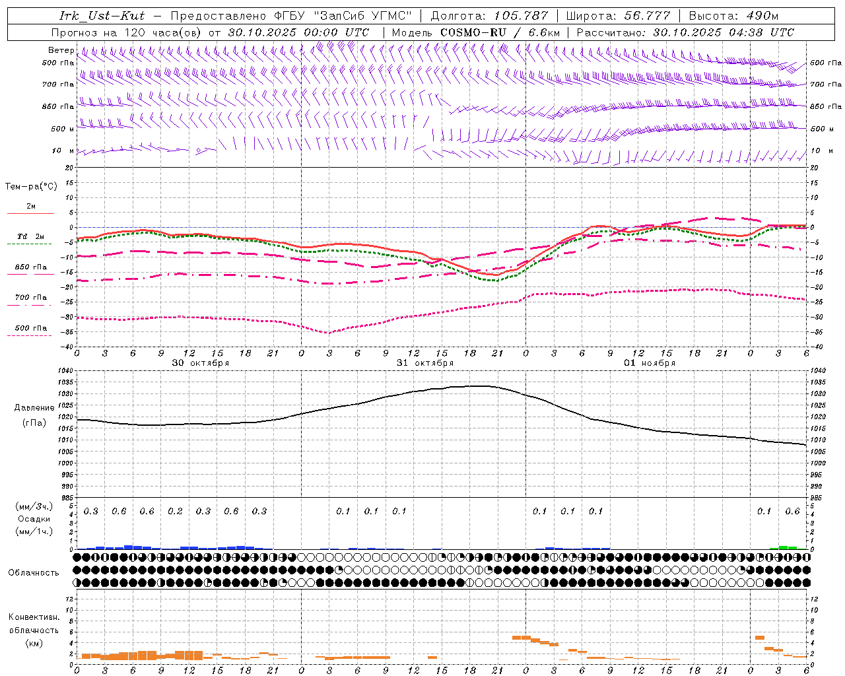The image size is (845, 676).
Task: Click the '31 октября' date label
Action: (x=425, y=363)
